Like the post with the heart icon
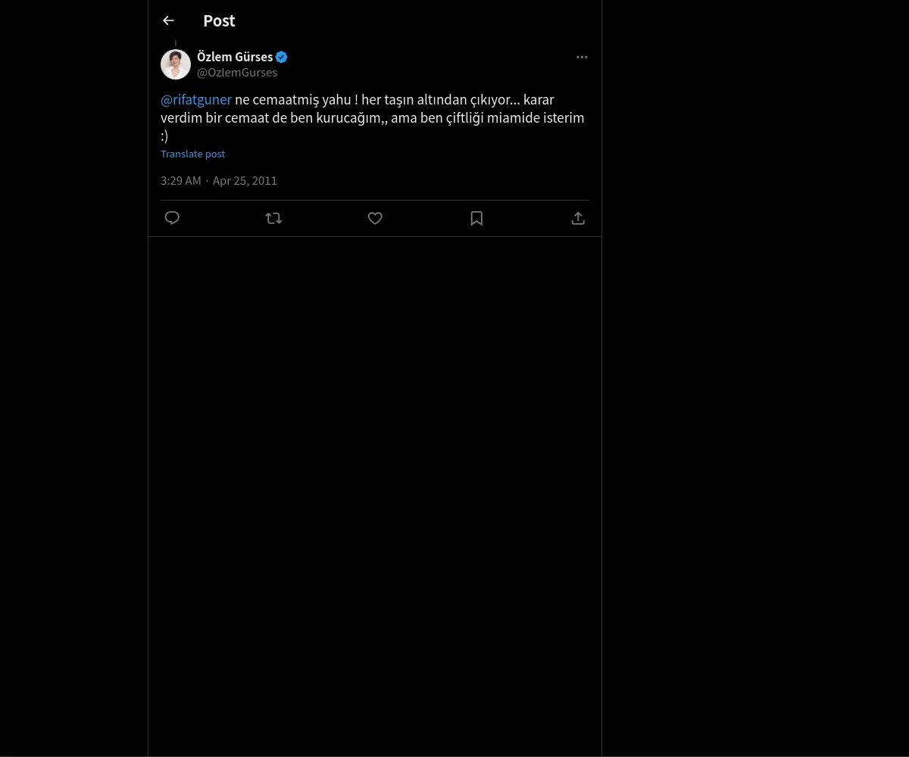 [375, 218]
